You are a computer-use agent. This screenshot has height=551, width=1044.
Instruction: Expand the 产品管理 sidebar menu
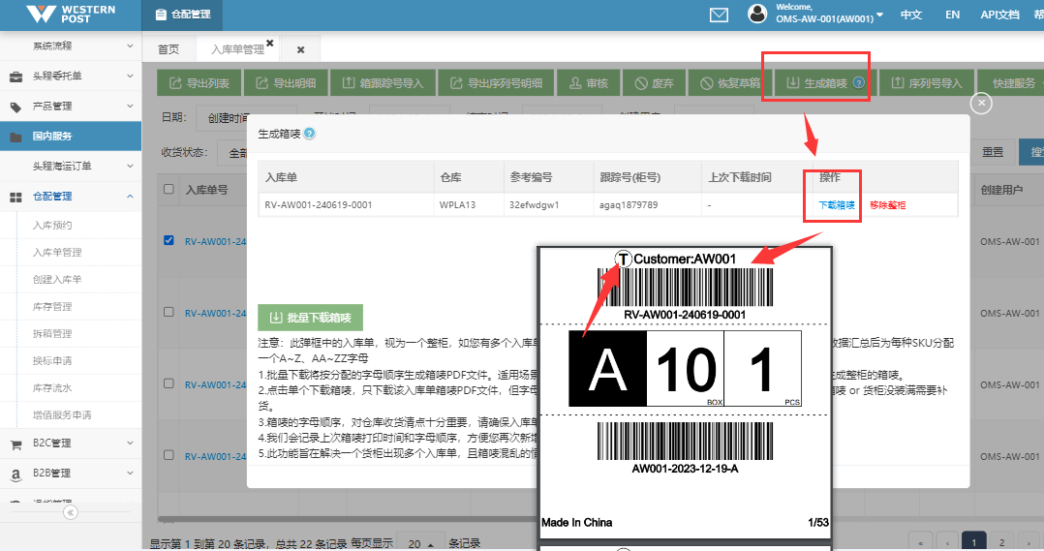[x=71, y=106]
